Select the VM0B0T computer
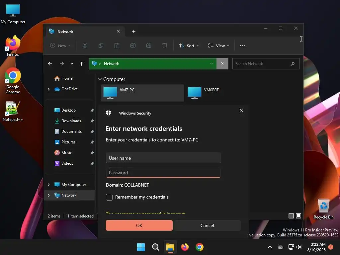 203,93
